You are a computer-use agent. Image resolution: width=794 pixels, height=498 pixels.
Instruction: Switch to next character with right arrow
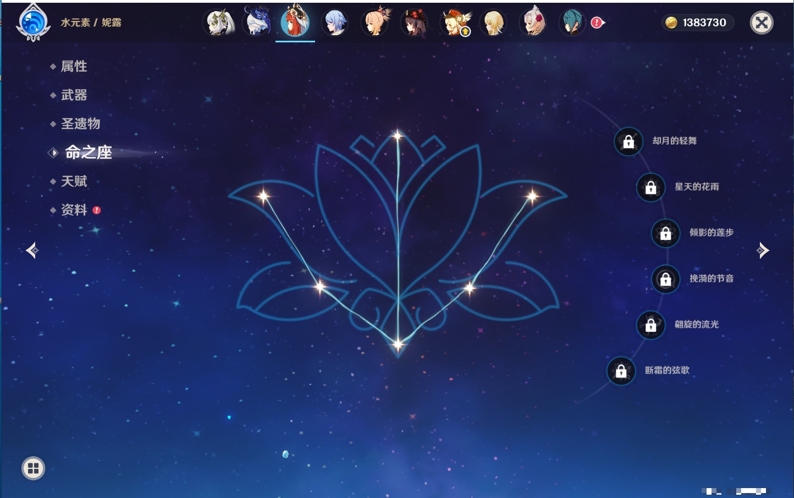[x=763, y=250]
